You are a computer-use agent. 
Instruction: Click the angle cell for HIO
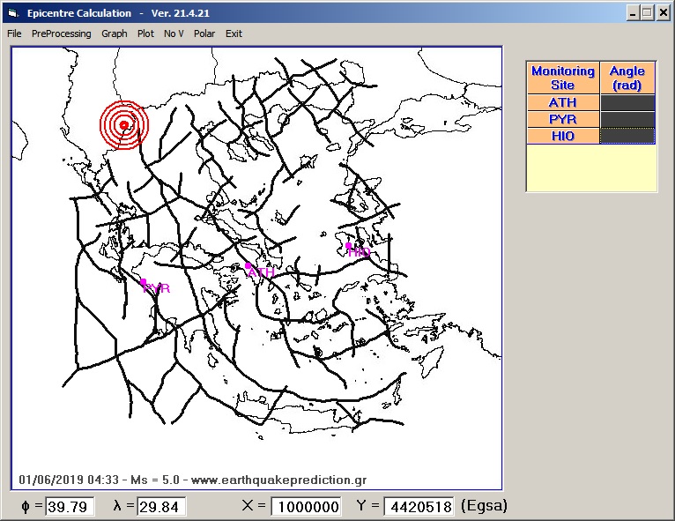point(627,137)
